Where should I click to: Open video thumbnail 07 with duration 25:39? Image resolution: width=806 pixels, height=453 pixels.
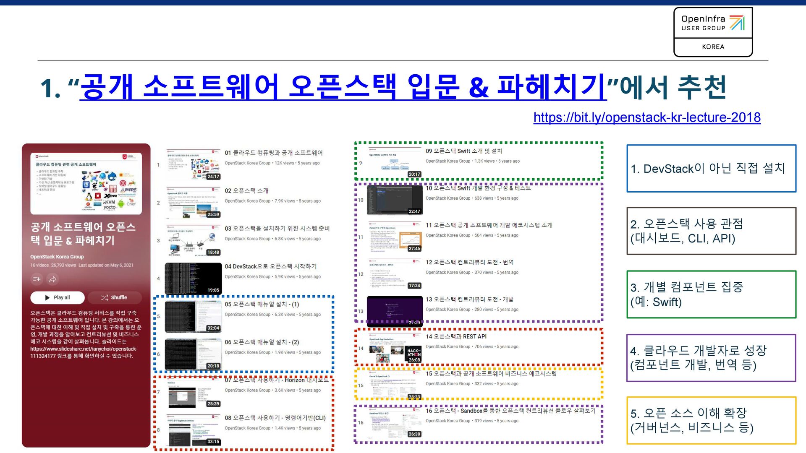pos(194,392)
